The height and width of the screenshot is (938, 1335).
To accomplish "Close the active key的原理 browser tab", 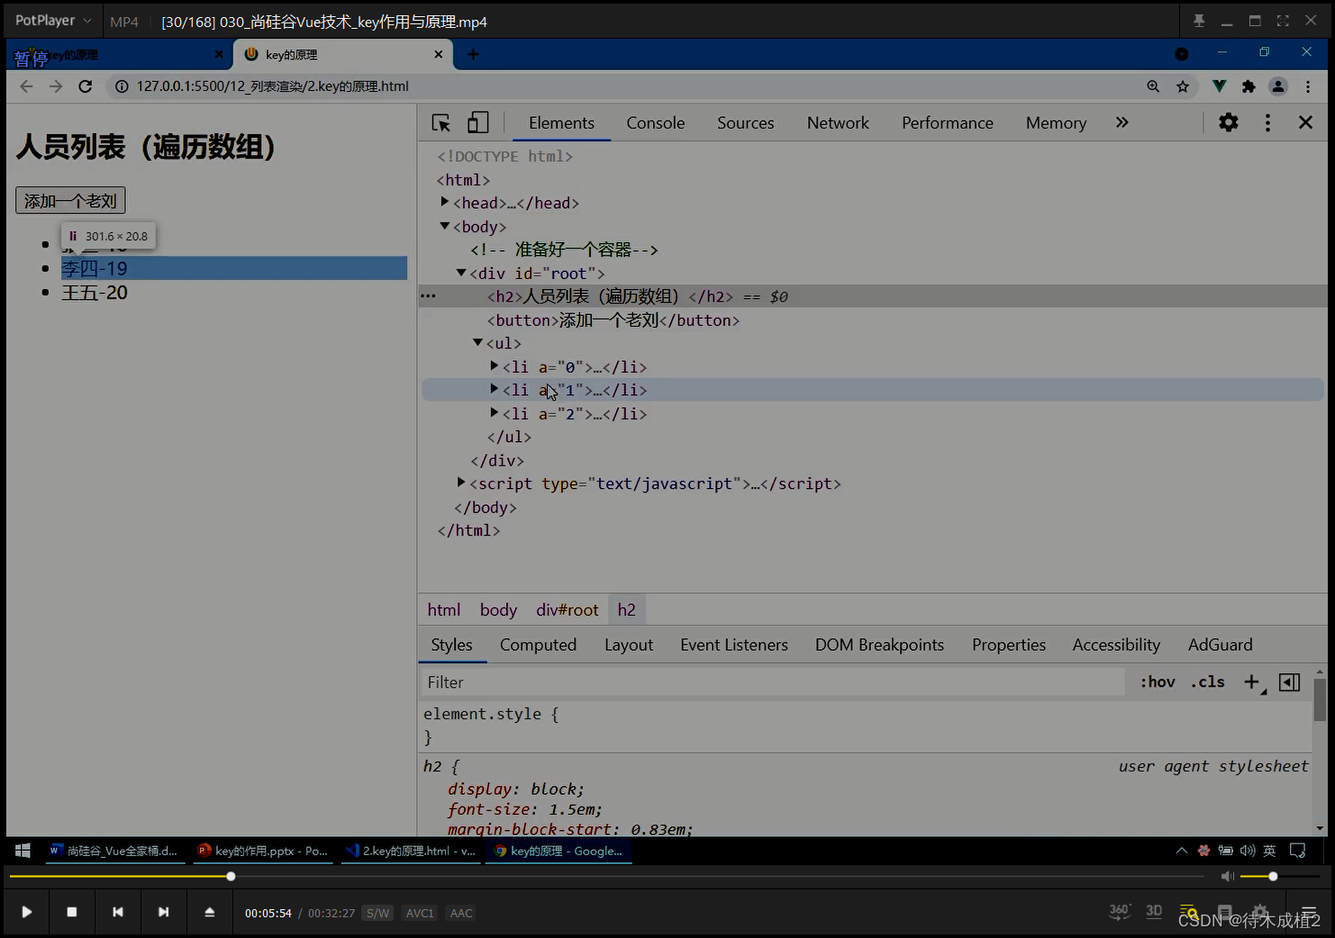I will (x=439, y=54).
